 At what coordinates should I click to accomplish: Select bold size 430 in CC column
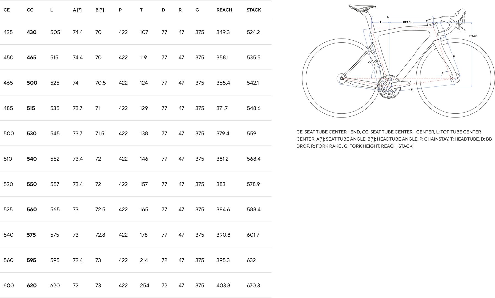32,32
